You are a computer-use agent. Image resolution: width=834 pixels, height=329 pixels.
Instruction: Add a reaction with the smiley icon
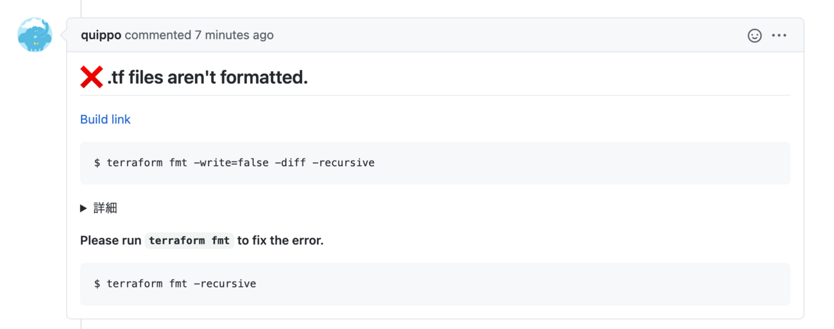[x=754, y=36]
